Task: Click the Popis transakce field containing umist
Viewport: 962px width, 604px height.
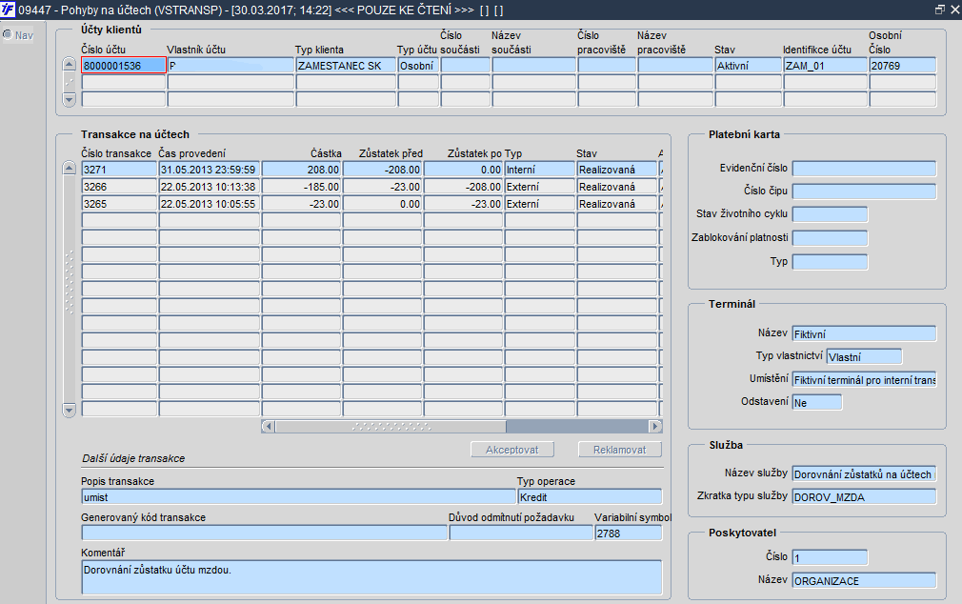Action: [298, 497]
